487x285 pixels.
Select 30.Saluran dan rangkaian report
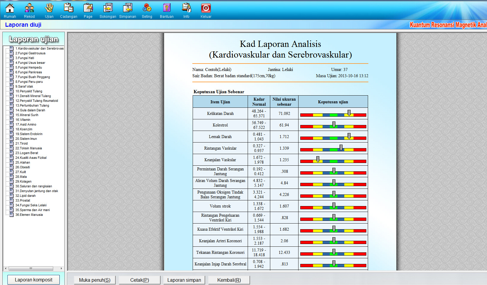pos(34,186)
